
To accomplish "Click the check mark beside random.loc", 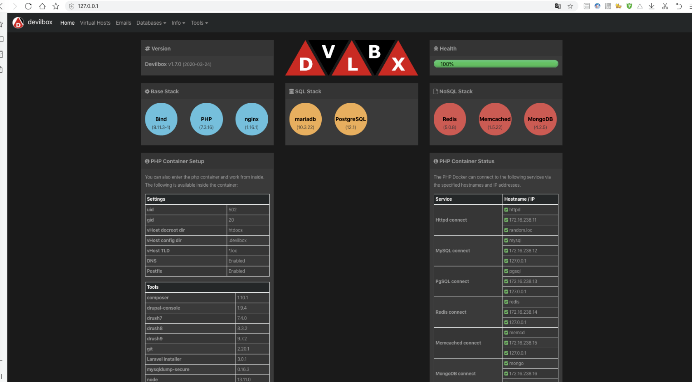I will pos(506,230).
